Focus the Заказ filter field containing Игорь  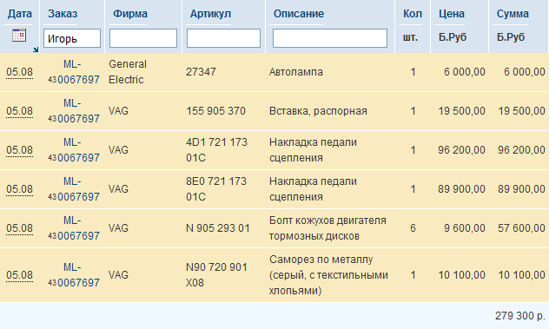(72, 38)
